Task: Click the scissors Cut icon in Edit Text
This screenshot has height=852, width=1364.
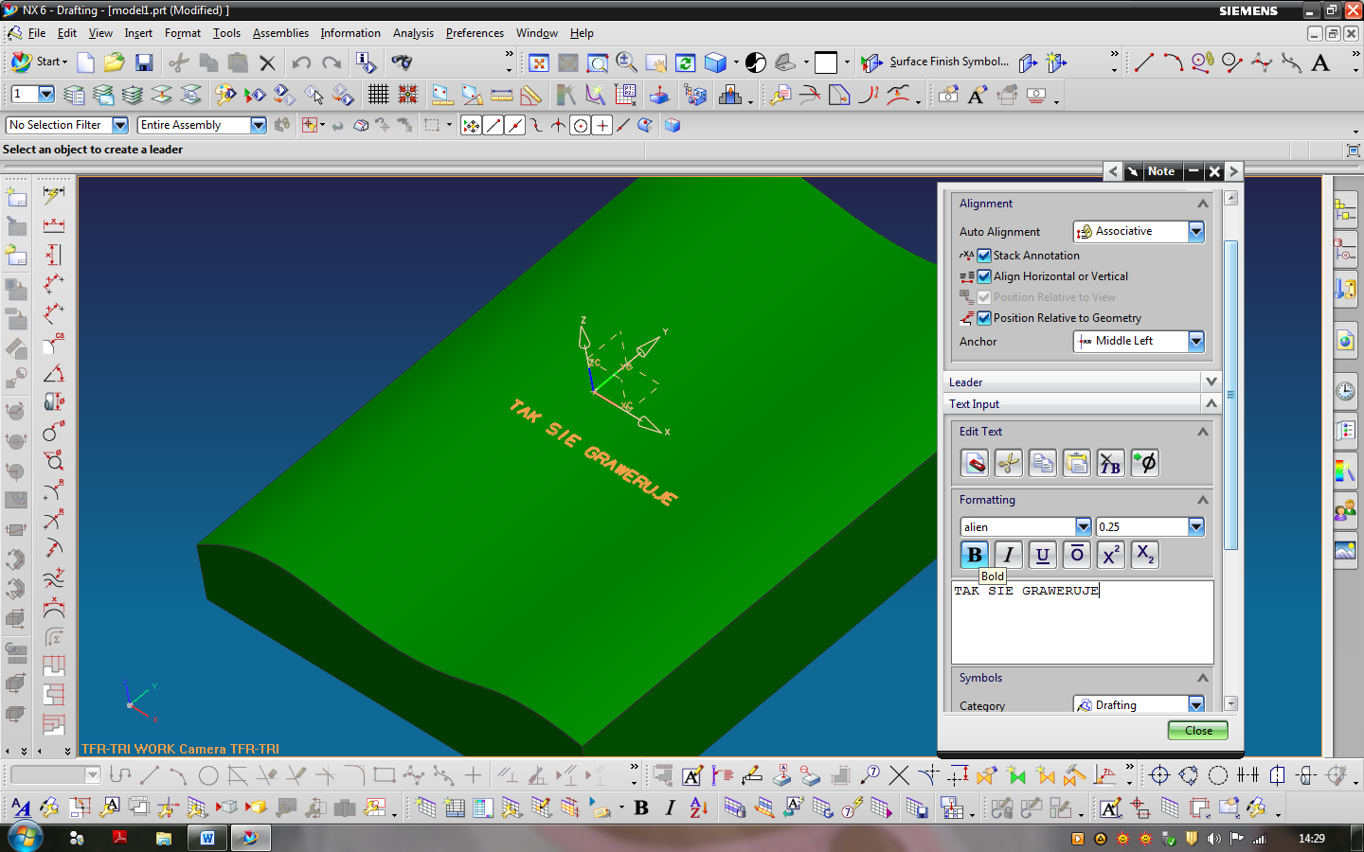Action: [1009, 463]
